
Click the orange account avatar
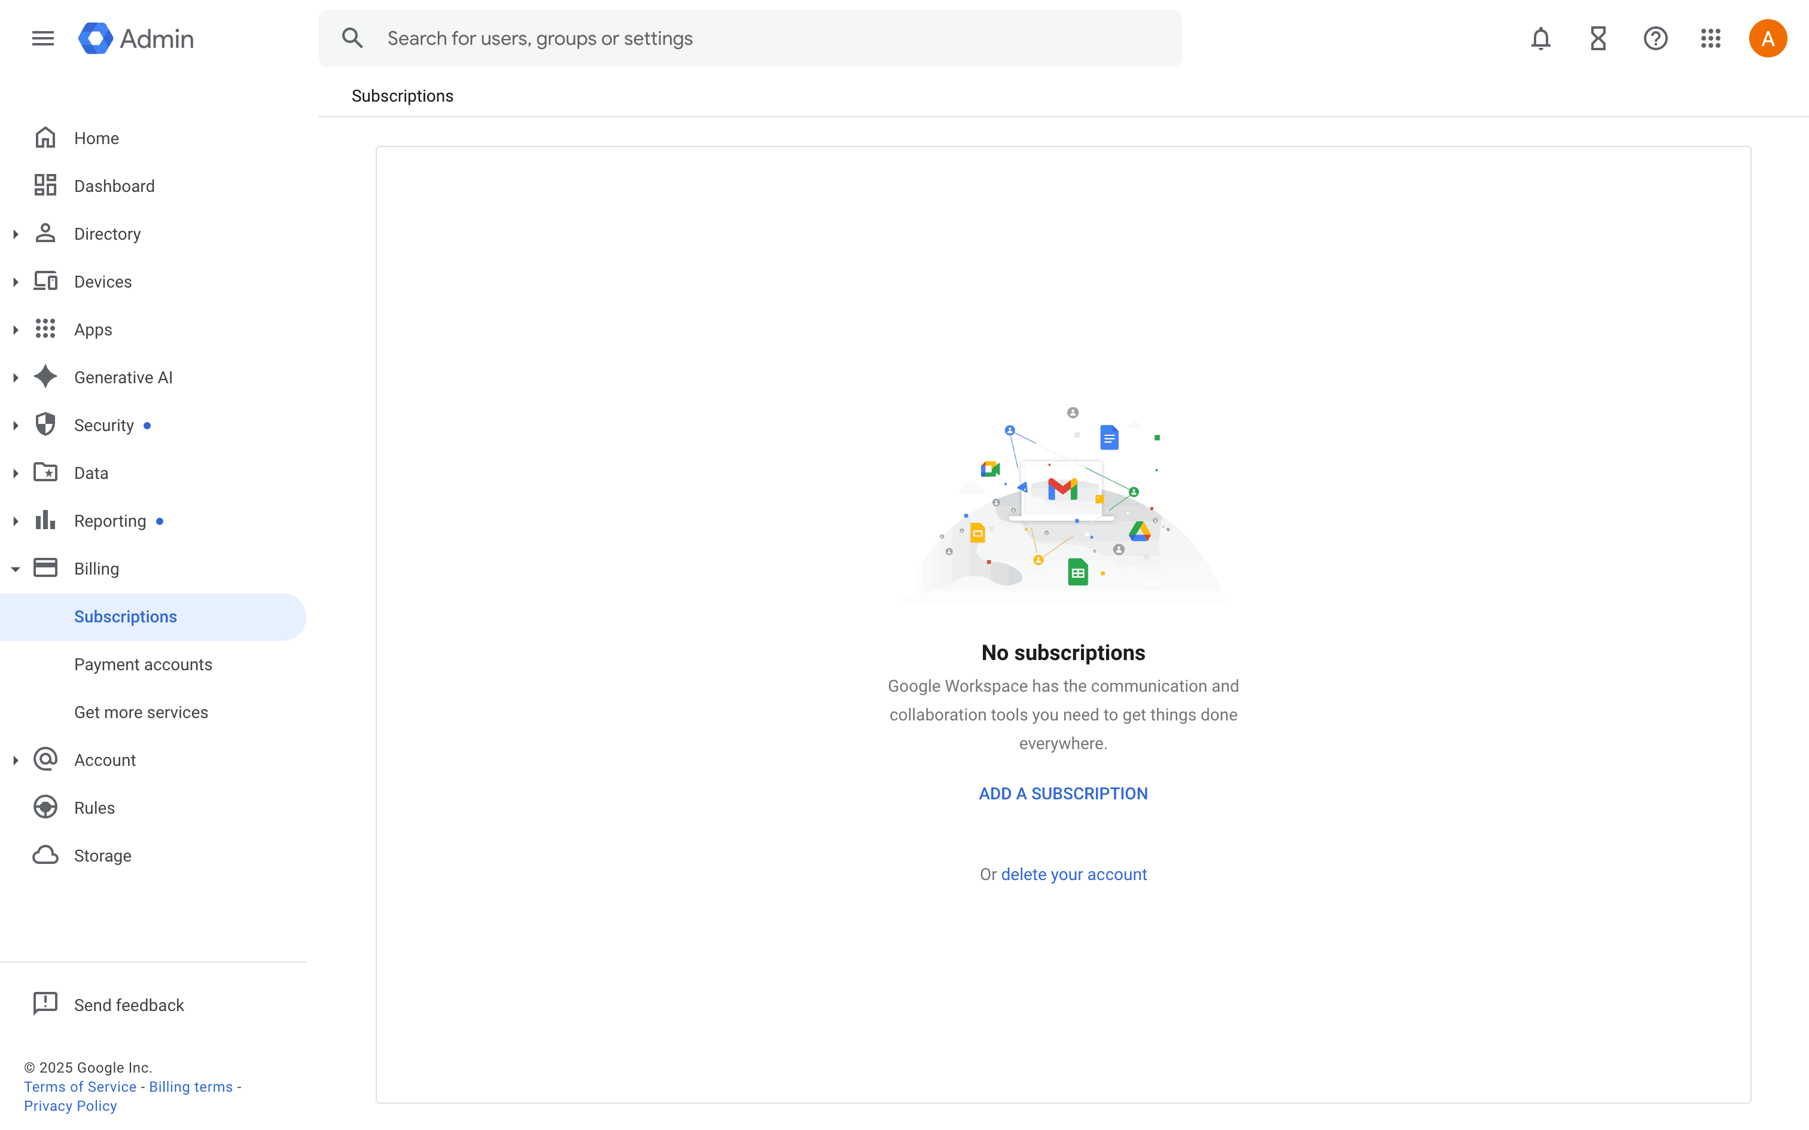coord(1767,38)
